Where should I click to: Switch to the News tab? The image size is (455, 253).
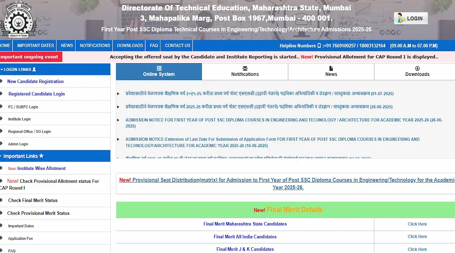point(331,72)
